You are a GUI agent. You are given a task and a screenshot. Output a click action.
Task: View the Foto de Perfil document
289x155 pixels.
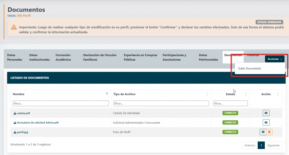[x=263, y=132]
